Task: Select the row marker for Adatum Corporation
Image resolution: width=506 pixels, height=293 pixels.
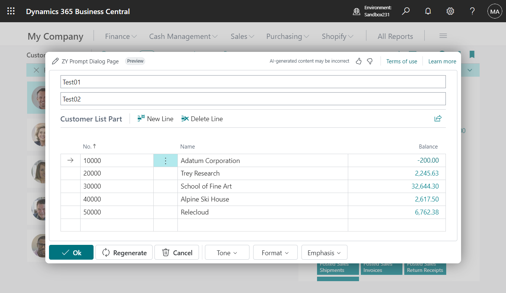Action: coord(71,160)
